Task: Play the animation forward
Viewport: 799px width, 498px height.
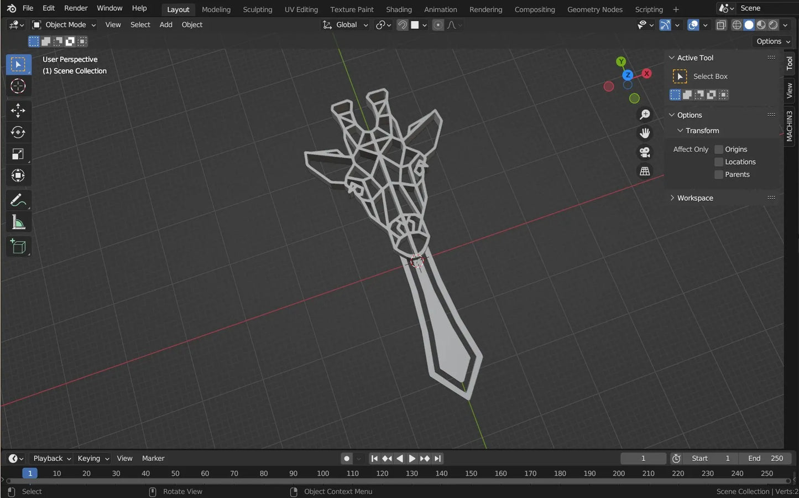Action: point(412,459)
